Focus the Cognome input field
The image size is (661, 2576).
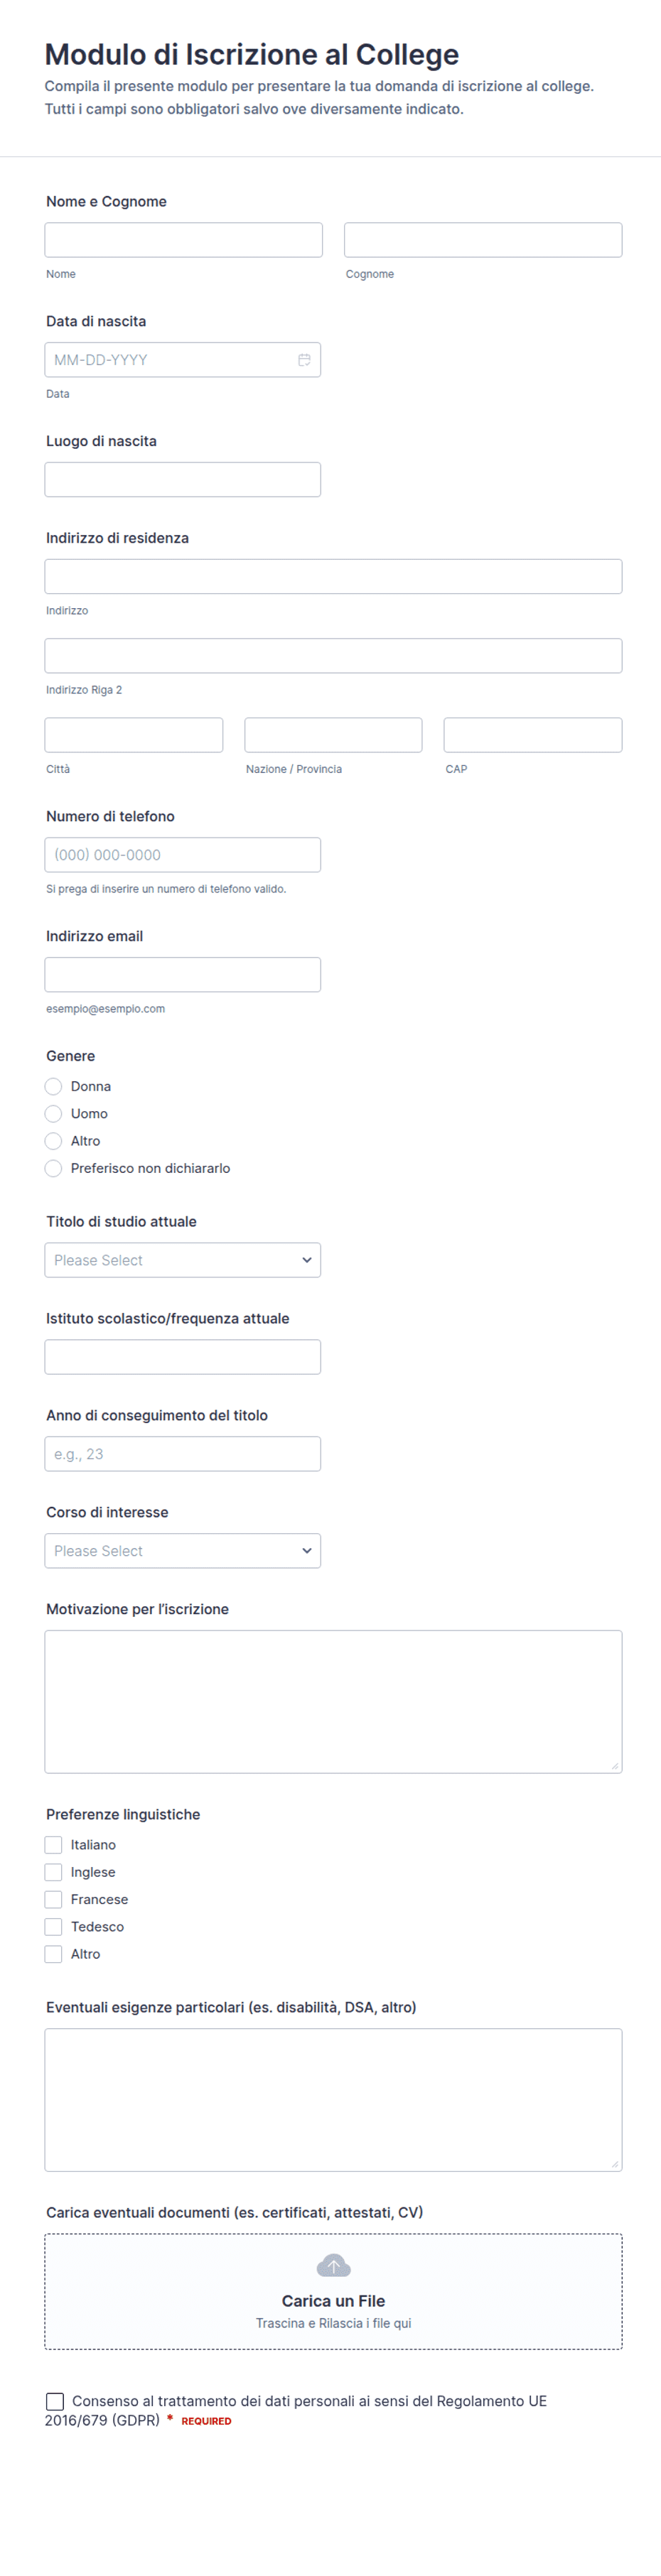(x=483, y=240)
